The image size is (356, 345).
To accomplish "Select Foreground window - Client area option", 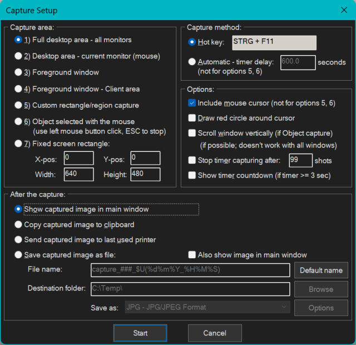I will point(19,89).
